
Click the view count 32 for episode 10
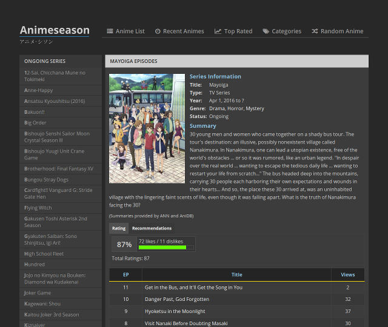coord(347,299)
